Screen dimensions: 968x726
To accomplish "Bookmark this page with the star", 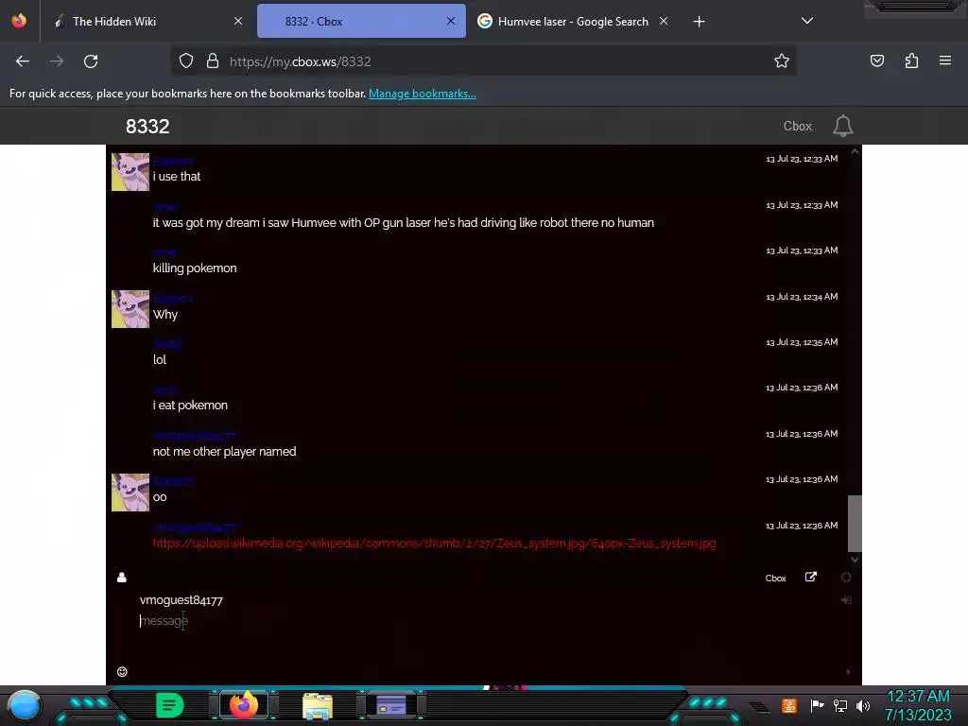I will 782,61.
